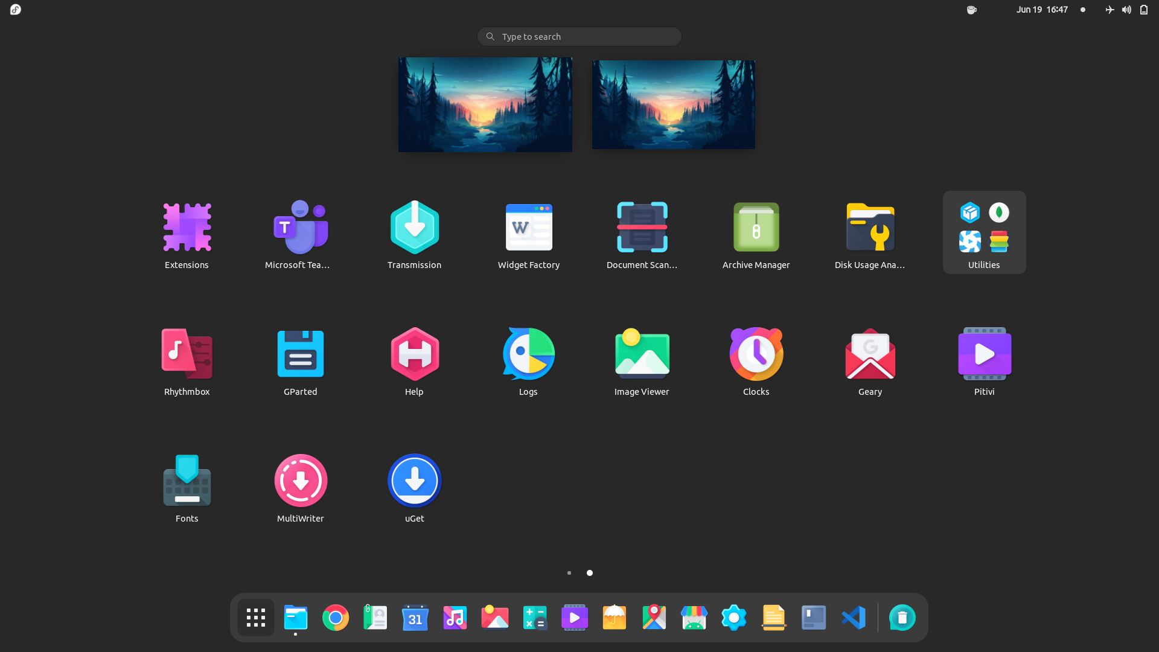Select the second workspace thumbnail
Screen dimensions: 1159x652
point(674,104)
